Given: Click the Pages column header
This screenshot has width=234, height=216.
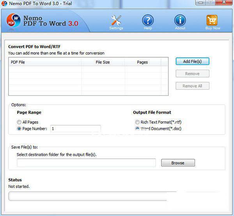Looking at the screenshot, I should pyautogui.click(x=143, y=62).
